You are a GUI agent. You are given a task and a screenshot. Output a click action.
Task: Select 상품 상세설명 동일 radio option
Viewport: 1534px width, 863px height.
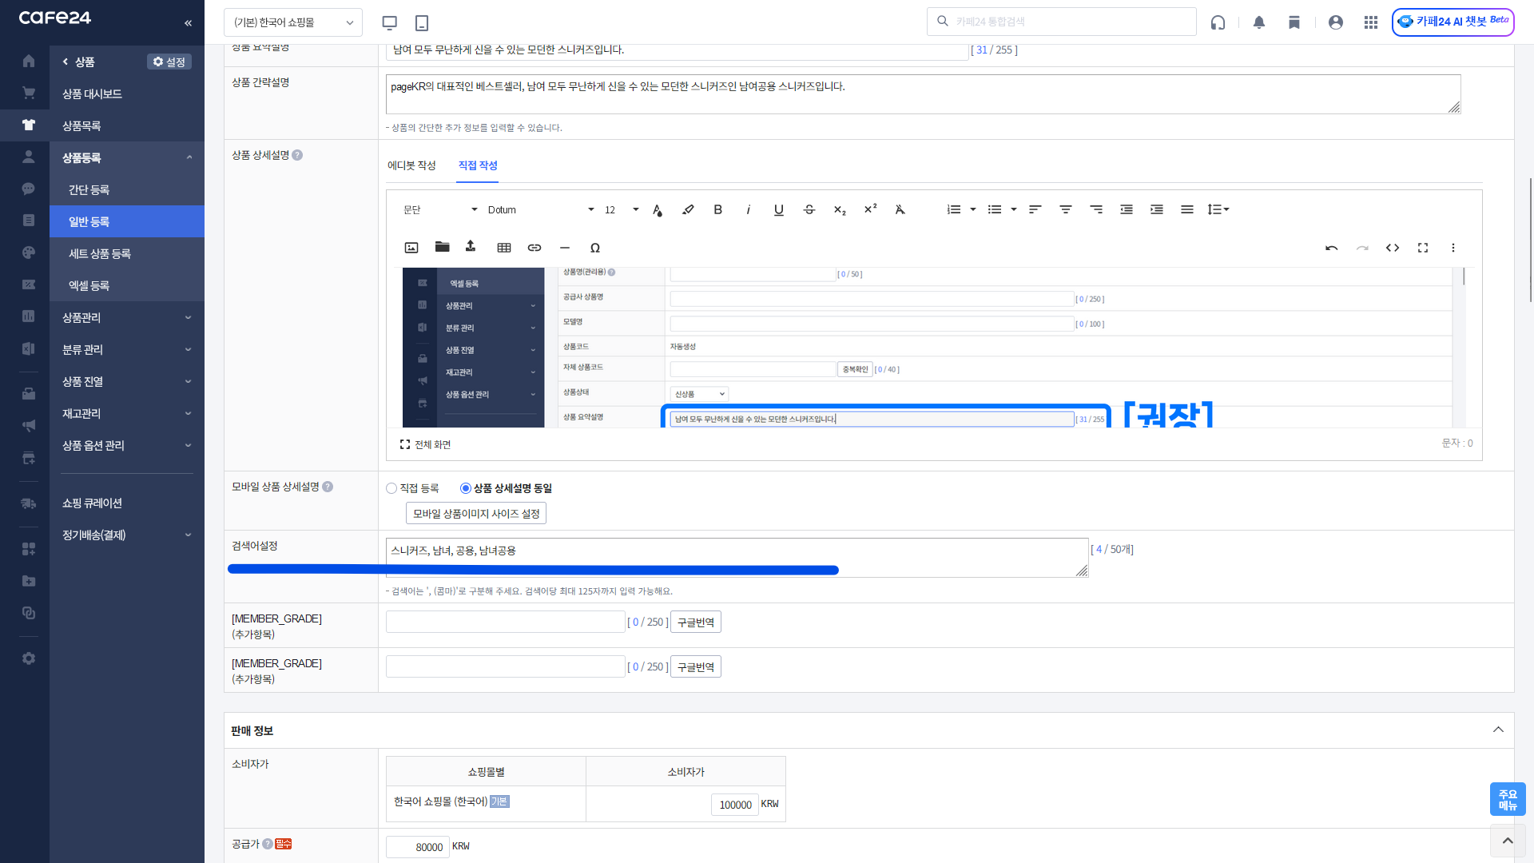pos(466,488)
